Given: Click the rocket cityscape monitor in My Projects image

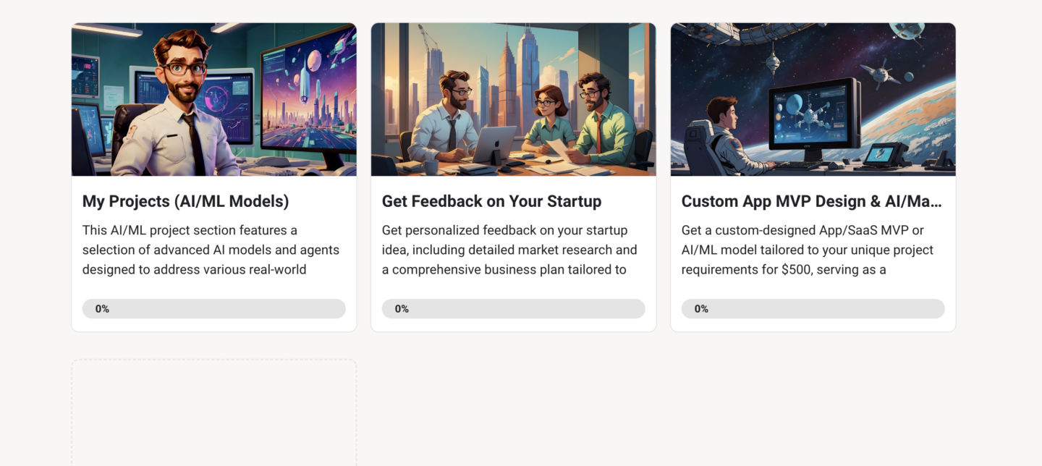Looking at the screenshot, I should pos(308,98).
